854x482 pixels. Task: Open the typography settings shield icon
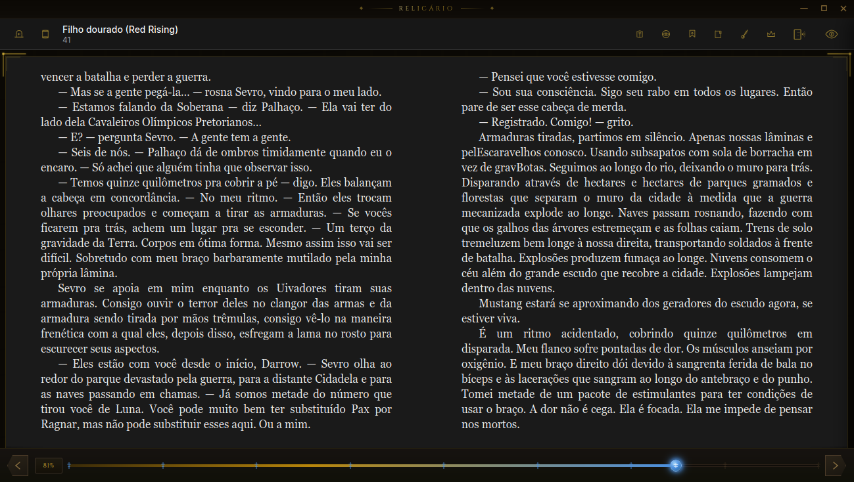point(640,34)
